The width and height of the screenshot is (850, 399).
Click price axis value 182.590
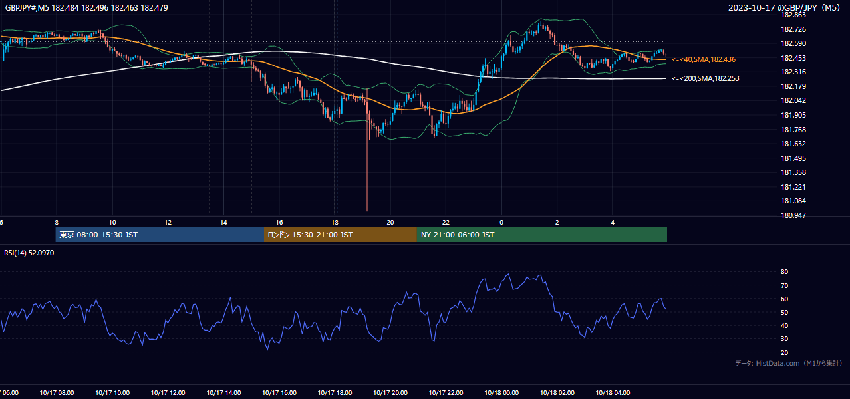click(793, 43)
